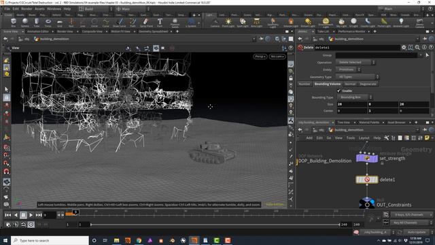Viewport: 435px width, 245px height.
Task: Open the node info icon in parameters
Action: coord(424,48)
